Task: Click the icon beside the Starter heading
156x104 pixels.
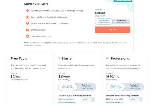Action: [59, 58]
